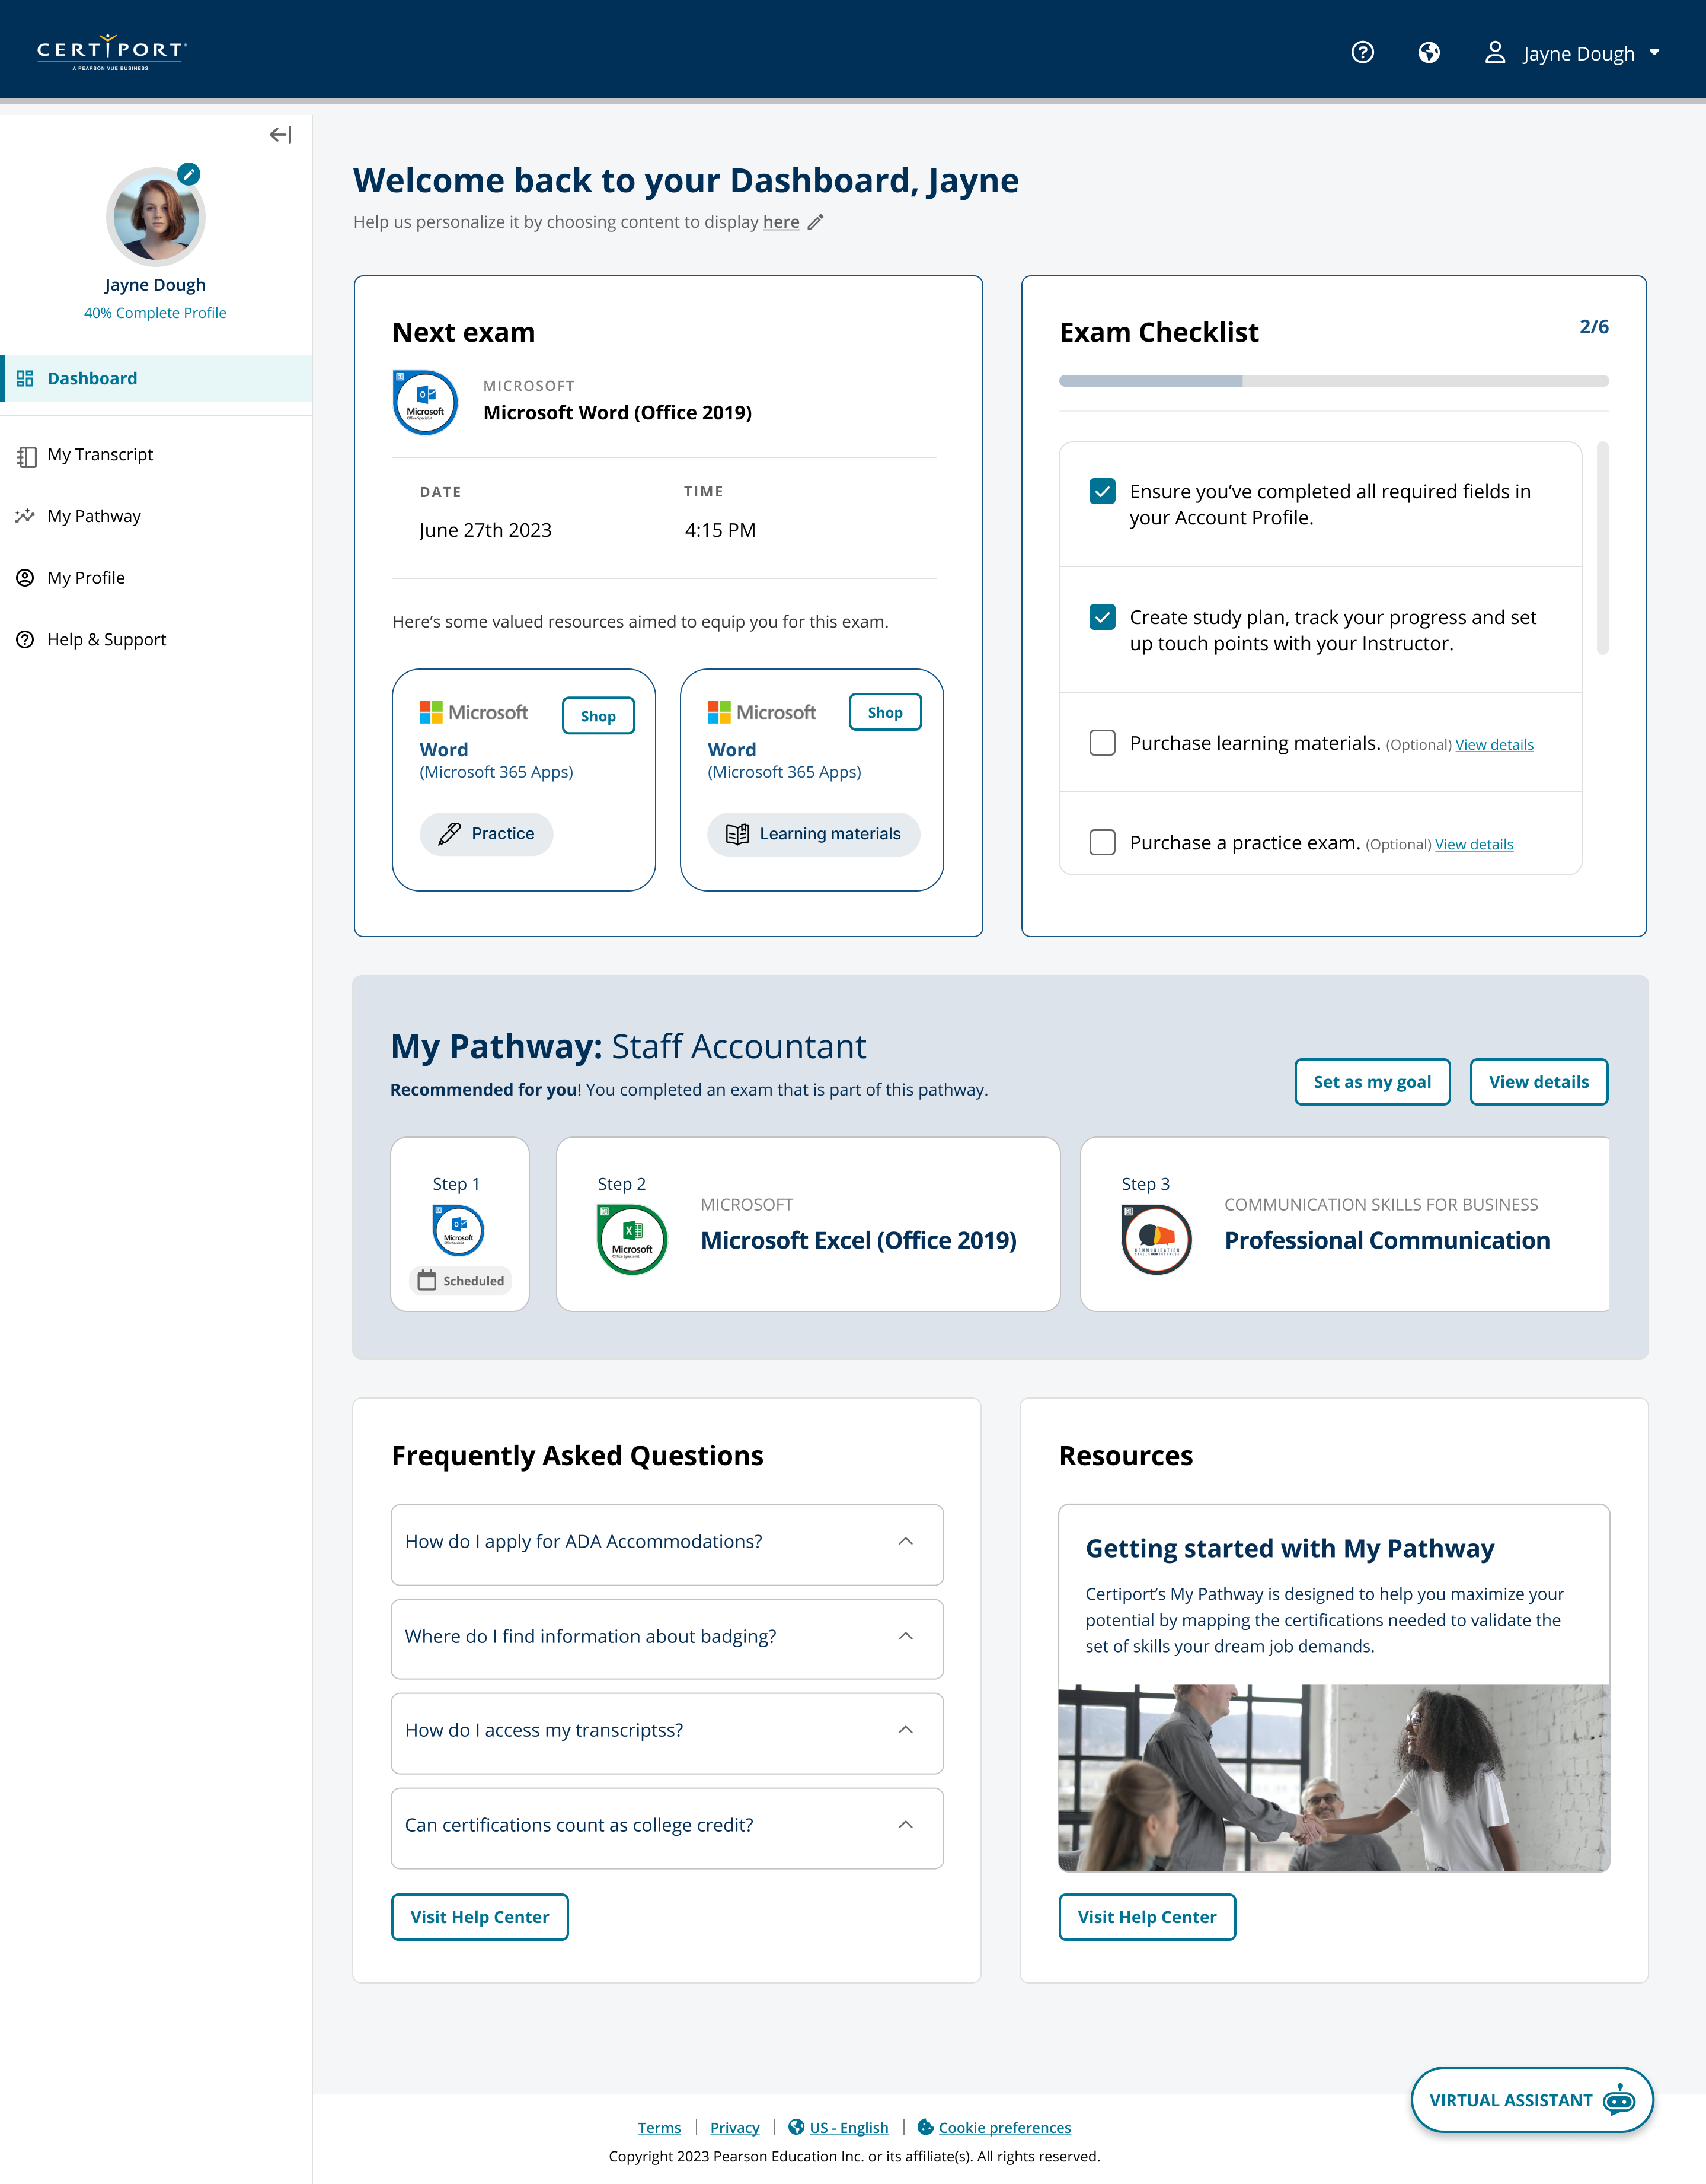The image size is (1706, 2184).
Task: Click the Microsoft logo on the Practice card
Action: click(x=474, y=712)
